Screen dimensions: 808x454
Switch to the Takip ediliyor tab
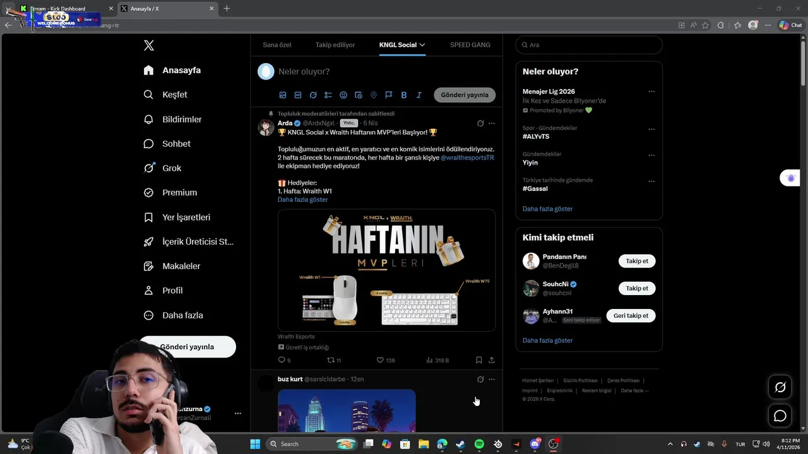(335, 45)
